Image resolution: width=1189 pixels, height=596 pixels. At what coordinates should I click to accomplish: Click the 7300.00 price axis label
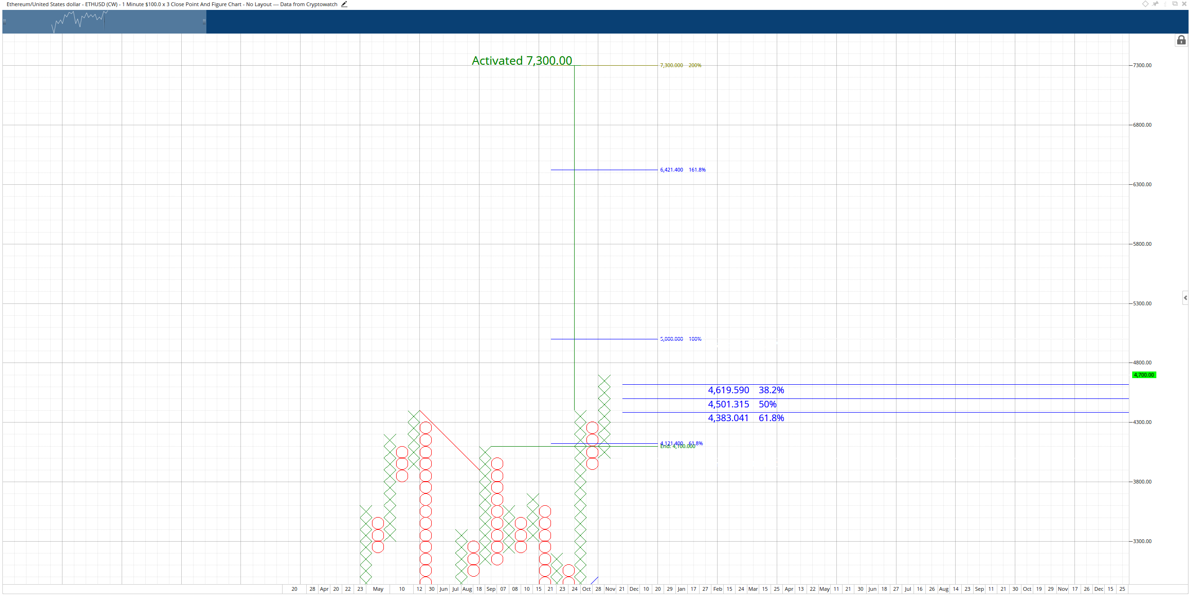pos(1142,65)
